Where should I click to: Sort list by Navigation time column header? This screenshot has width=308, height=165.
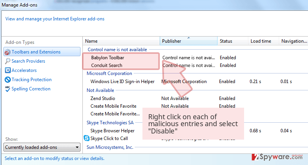coord(293,41)
